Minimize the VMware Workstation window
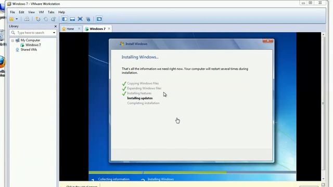The height and width of the screenshot is (187, 333). pos(303,3)
